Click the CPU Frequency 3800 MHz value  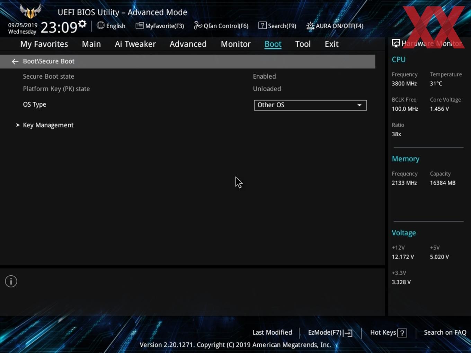(404, 83)
